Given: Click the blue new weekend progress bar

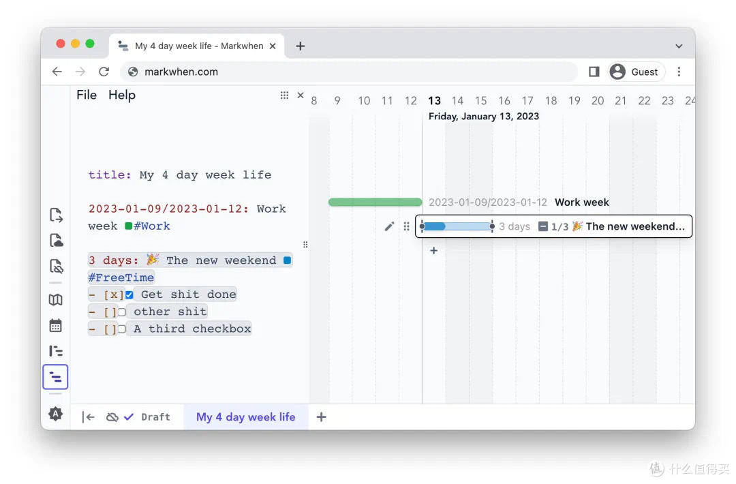Looking at the screenshot, I should pos(457,227).
